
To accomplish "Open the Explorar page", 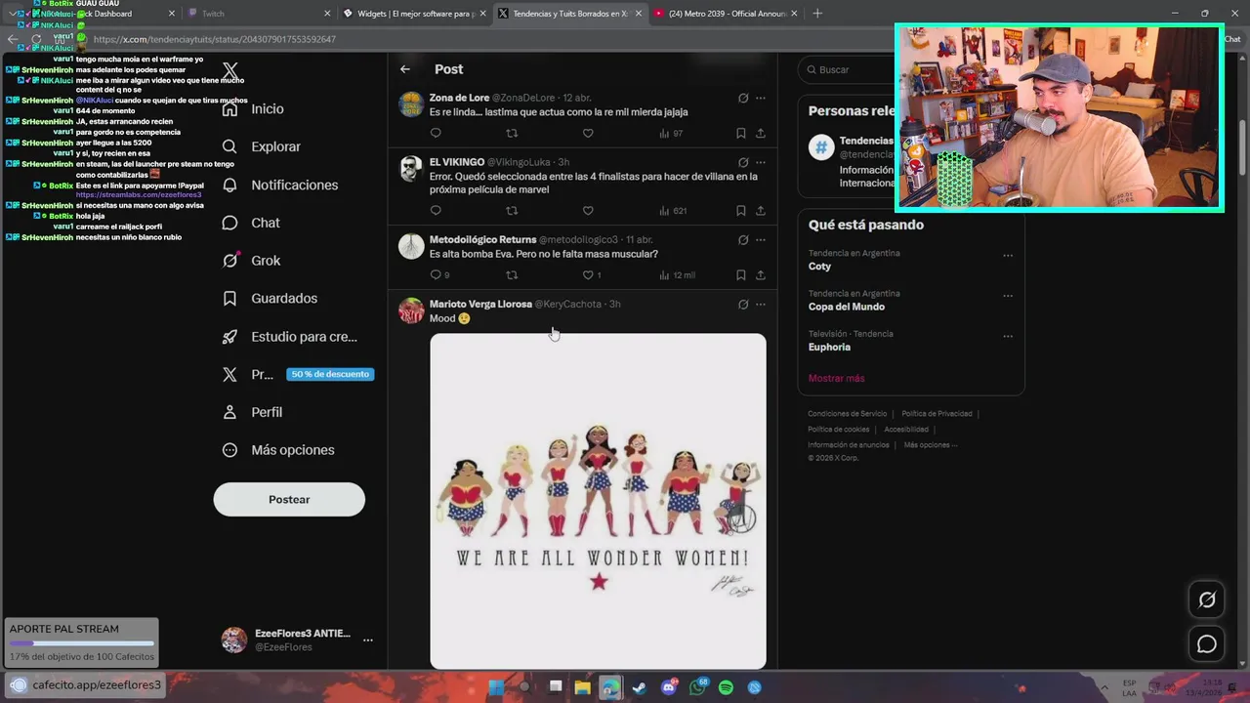I will coord(261,146).
